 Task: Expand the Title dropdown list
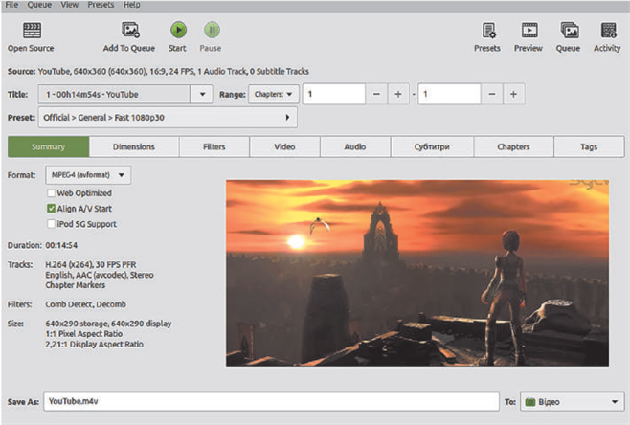(201, 94)
